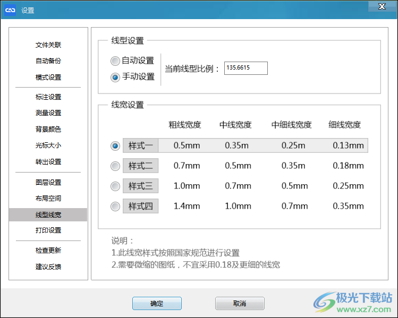Viewport: 398px width, 318px height.
Task: Click 中线宽度 column header
Action: coord(235,125)
